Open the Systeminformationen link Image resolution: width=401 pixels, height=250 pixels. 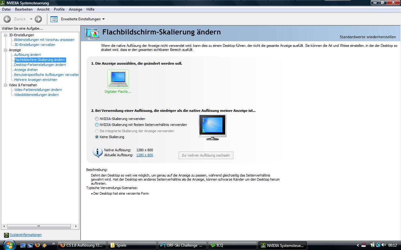(26, 235)
